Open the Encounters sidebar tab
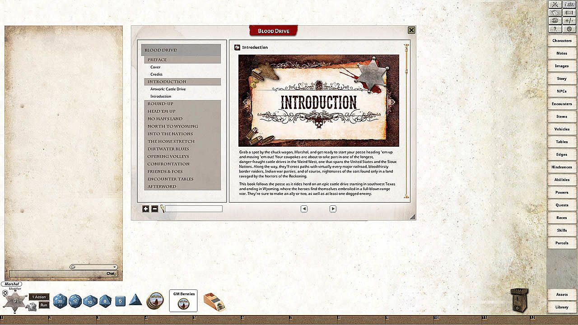The height and width of the screenshot is (325, 578). click(562, 104)
